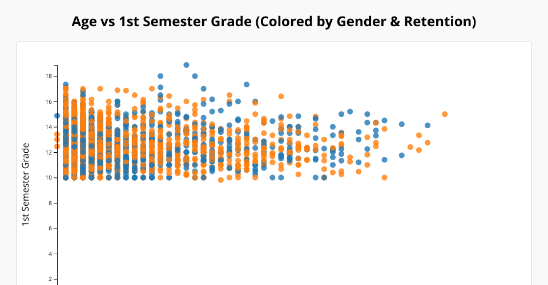Image resolution: width=548 pixels, height=285 pixels.
Task: Click the y-axis tick label 14
Action: coord(49,127)
